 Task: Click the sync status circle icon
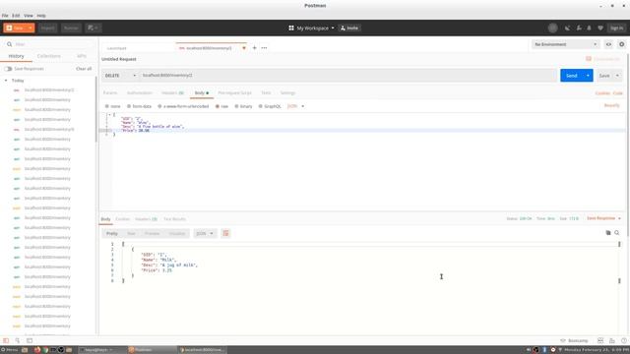click(x=553, y=28)
